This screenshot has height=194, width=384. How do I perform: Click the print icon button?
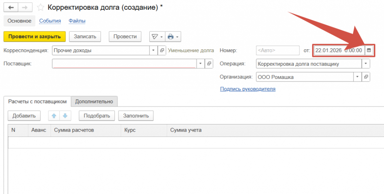tap(171, 37)
